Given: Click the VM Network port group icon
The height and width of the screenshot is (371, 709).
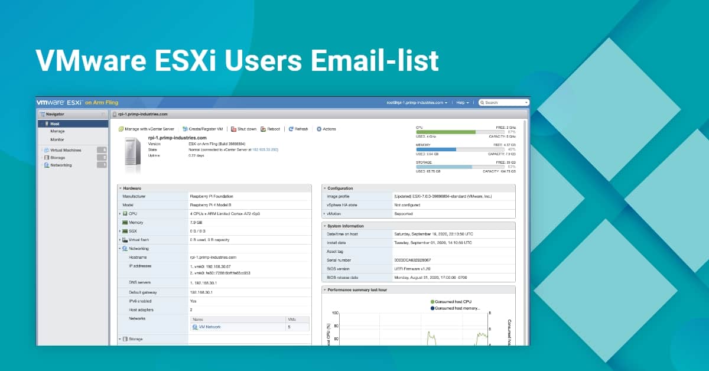Looking at the screenshot, I should point(195,327).
